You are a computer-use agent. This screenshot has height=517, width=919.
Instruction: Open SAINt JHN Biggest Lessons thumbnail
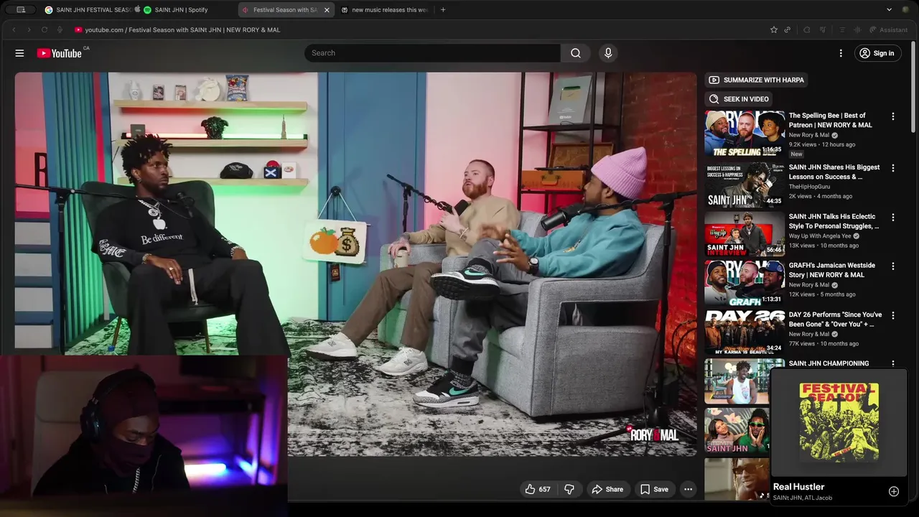745,185
